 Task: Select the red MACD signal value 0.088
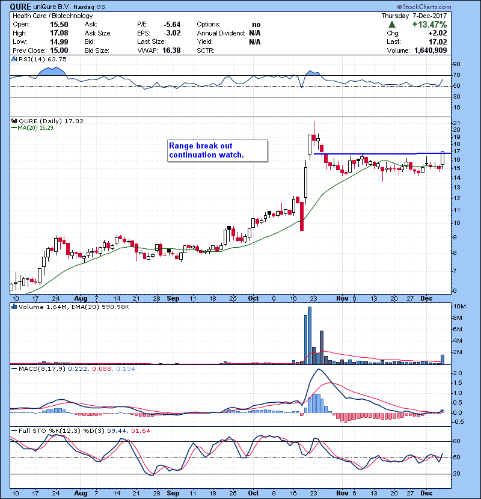point(102,369)
